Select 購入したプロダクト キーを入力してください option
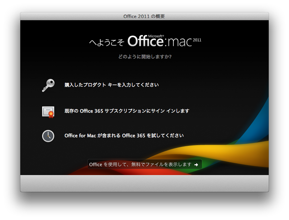The image size is (289, 220). [112, 85]
